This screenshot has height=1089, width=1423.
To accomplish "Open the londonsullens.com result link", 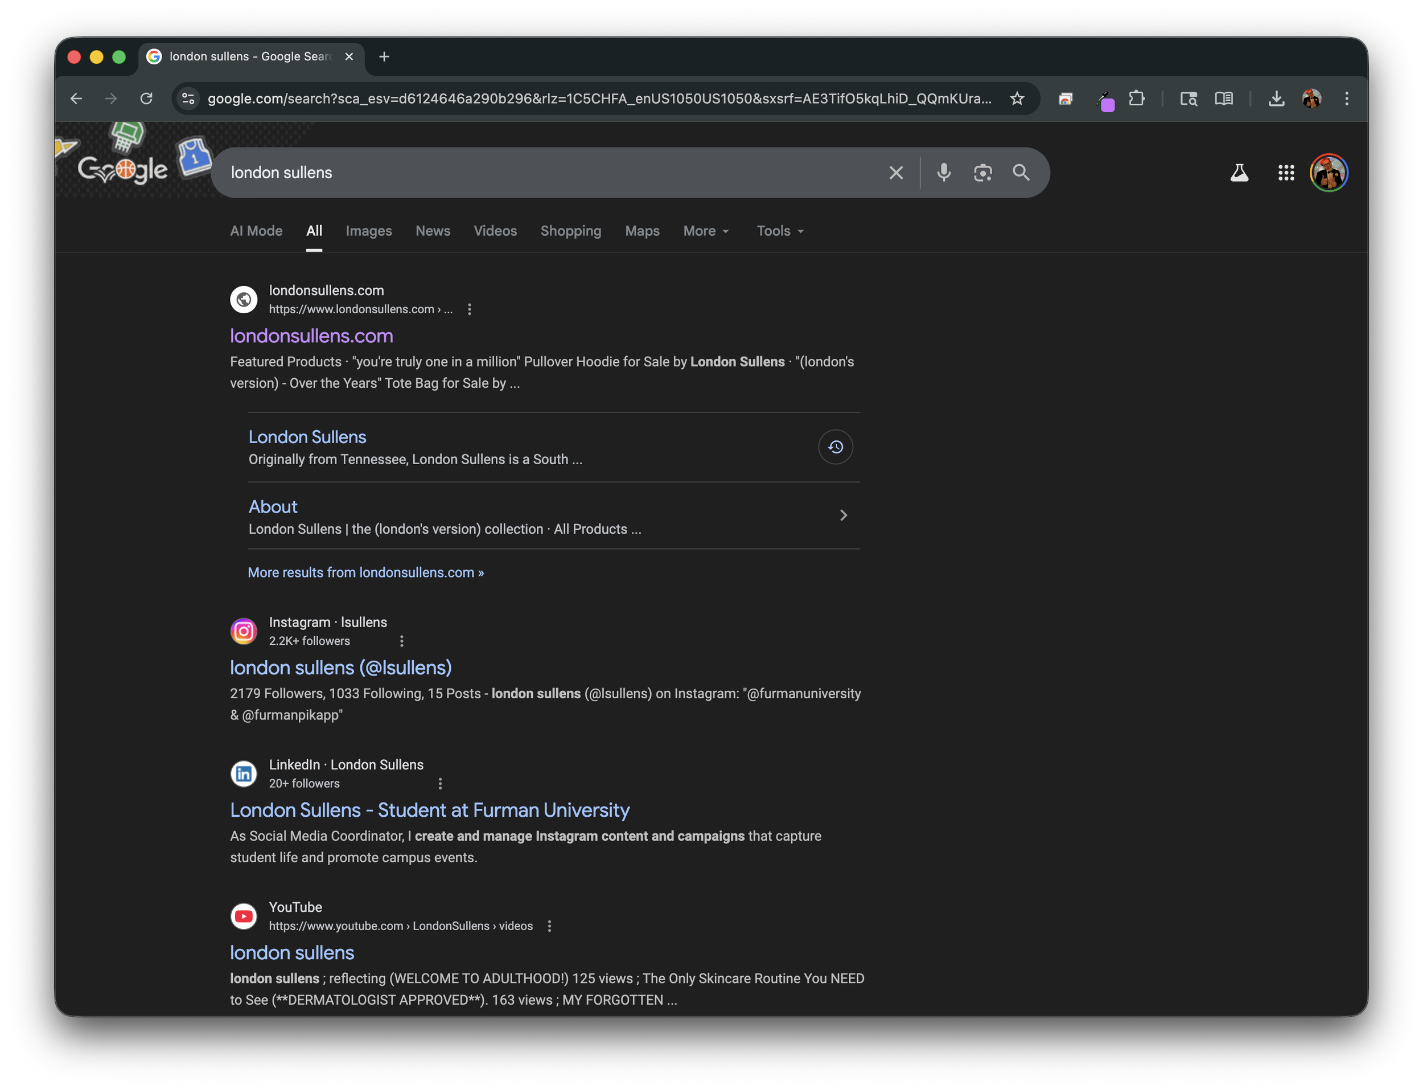I will [311, 336].
